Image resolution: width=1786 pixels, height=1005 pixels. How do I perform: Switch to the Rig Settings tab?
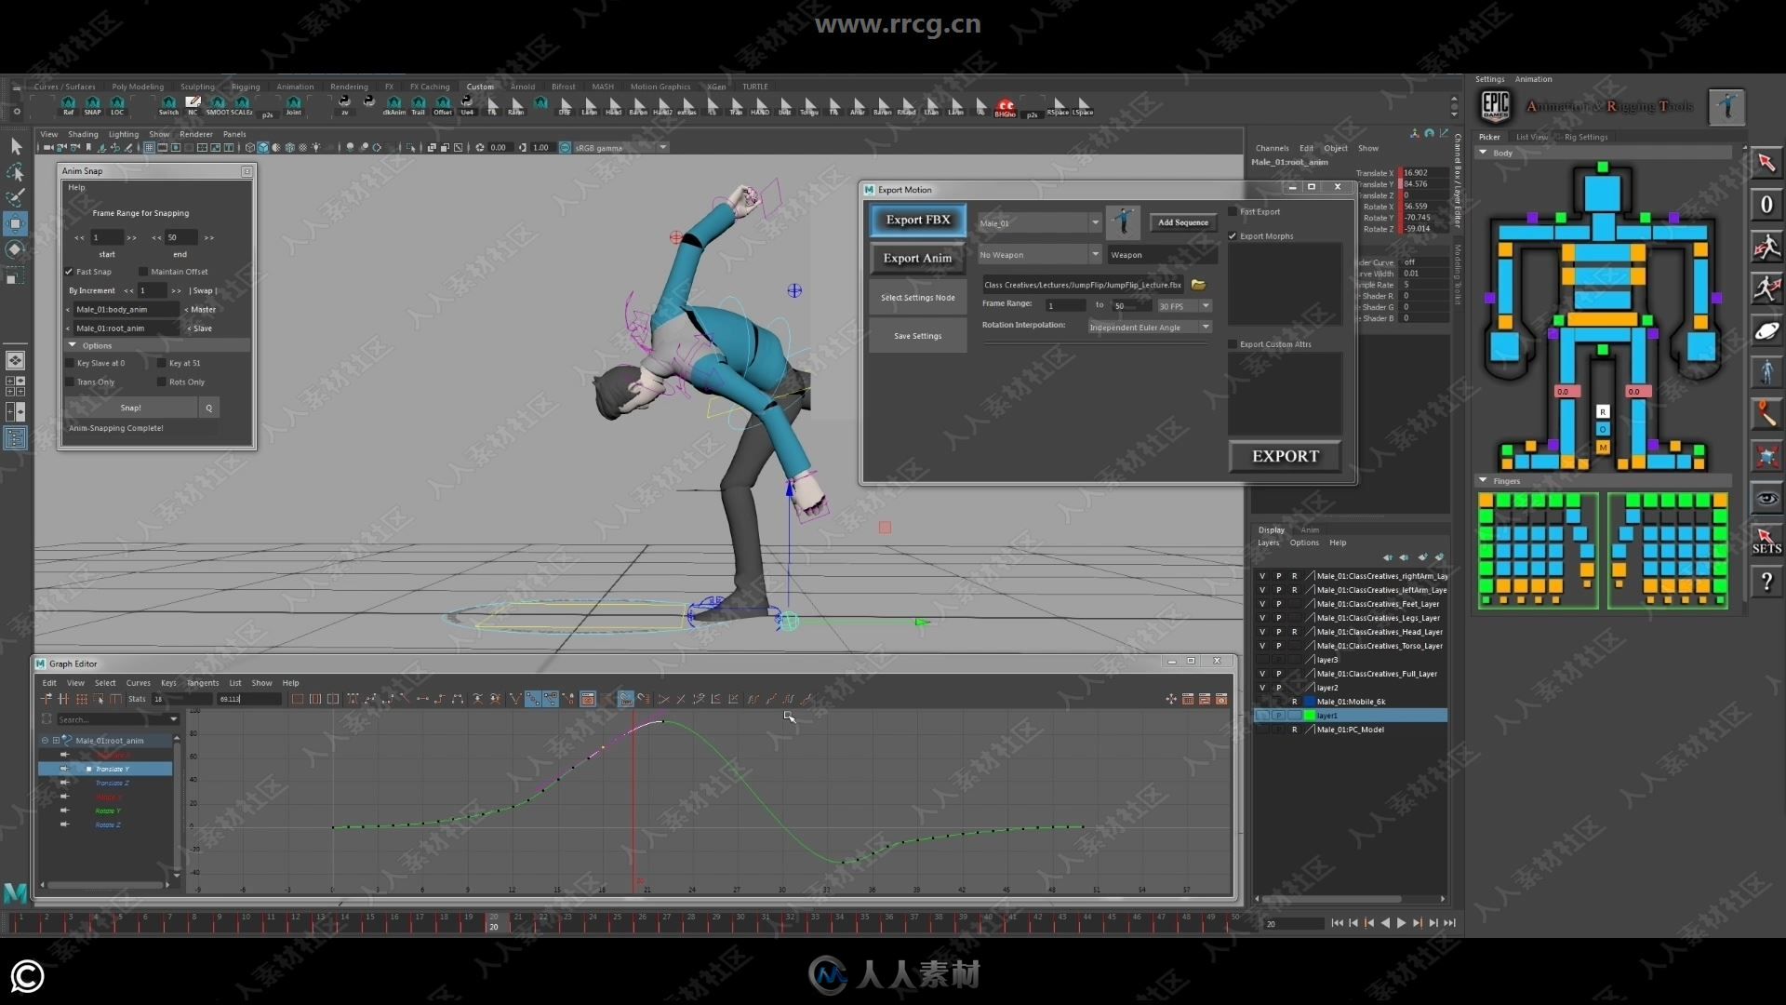coord(1586,137)
